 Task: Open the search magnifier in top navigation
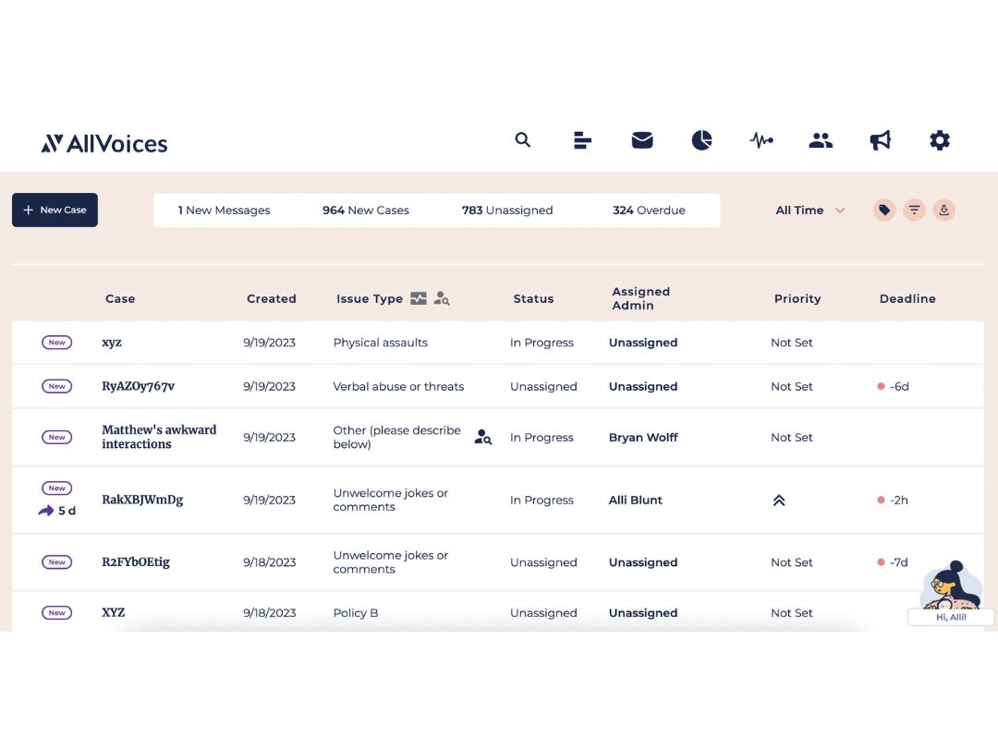coord(522,140)
